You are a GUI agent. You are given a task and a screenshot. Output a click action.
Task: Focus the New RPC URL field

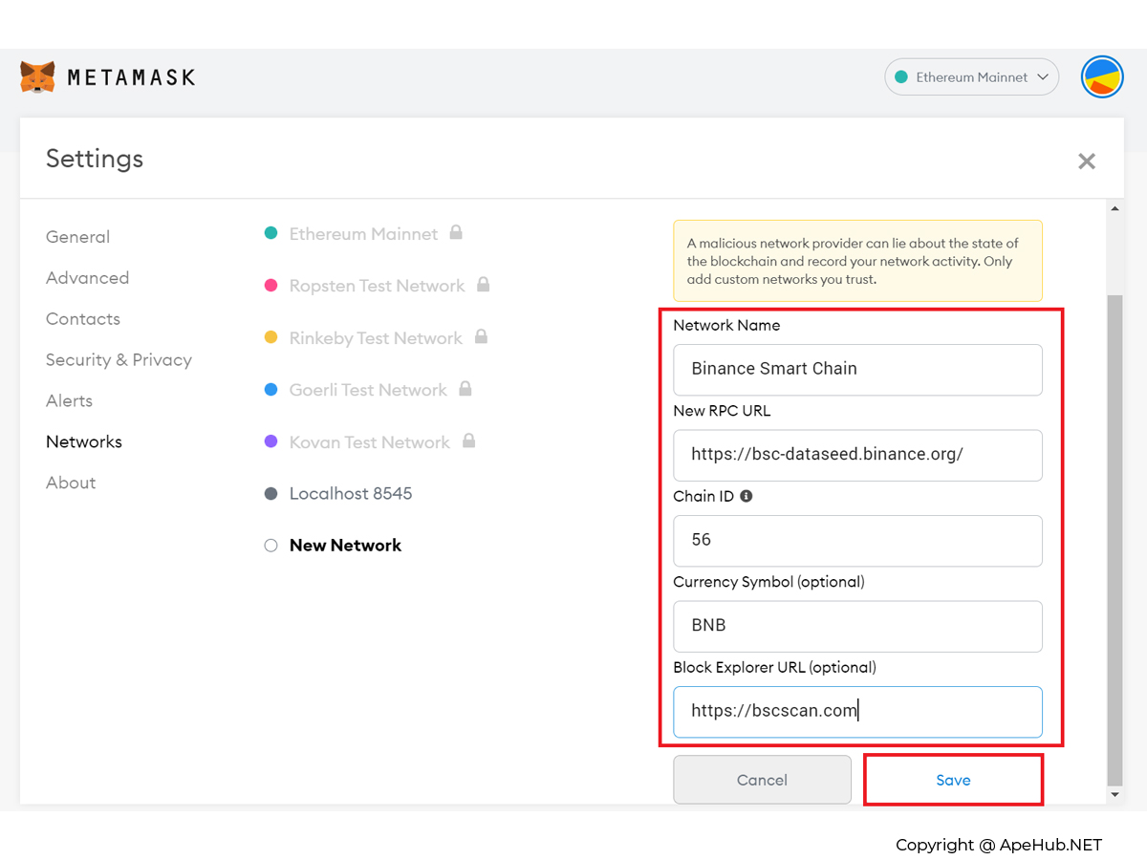click(x=857, y=455)
